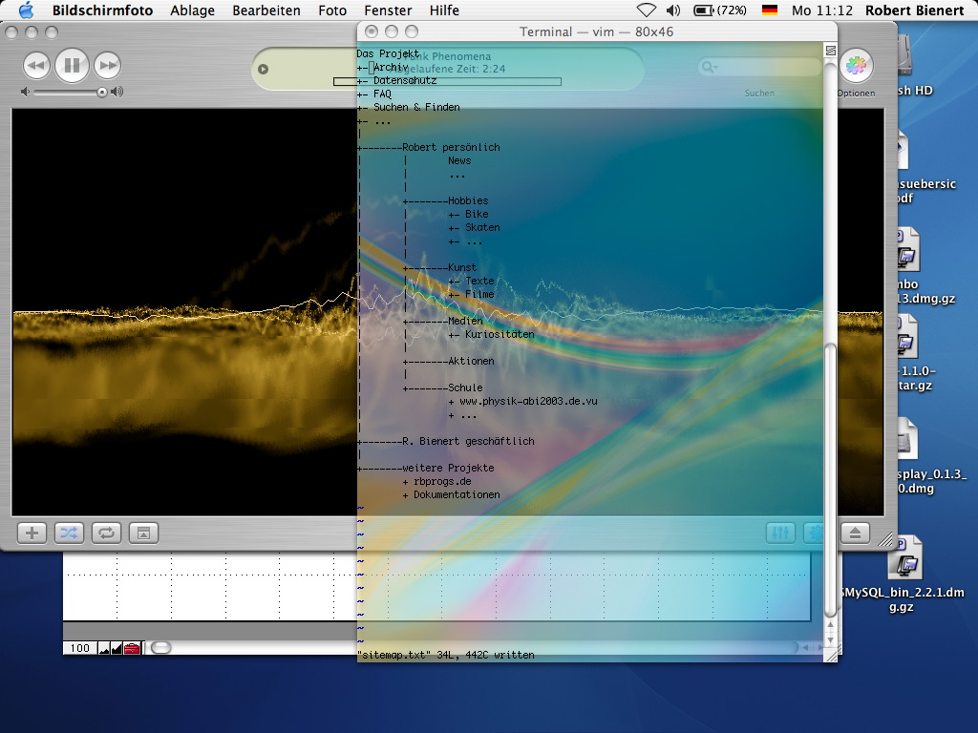Click the Terminal title bar text

tap(596, 31)
